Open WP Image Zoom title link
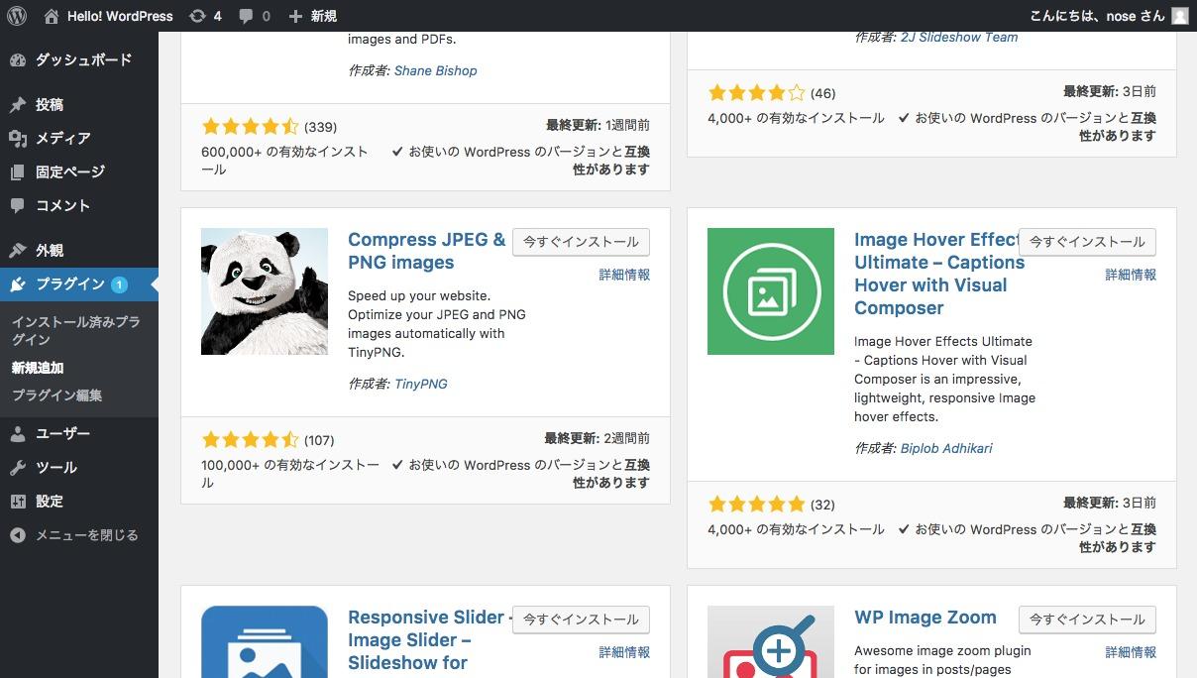Screen dimensions: 1197x678 click(x=925, y=618)
